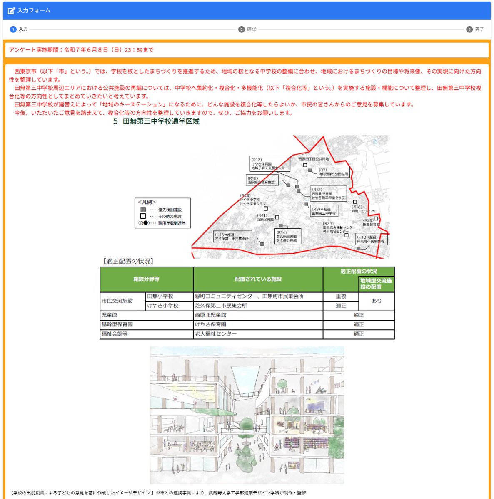
Task: Click the 老人福祉センター table cell
Action: point(258,334)
